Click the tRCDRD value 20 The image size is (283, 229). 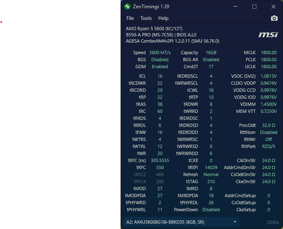(160, 90)
